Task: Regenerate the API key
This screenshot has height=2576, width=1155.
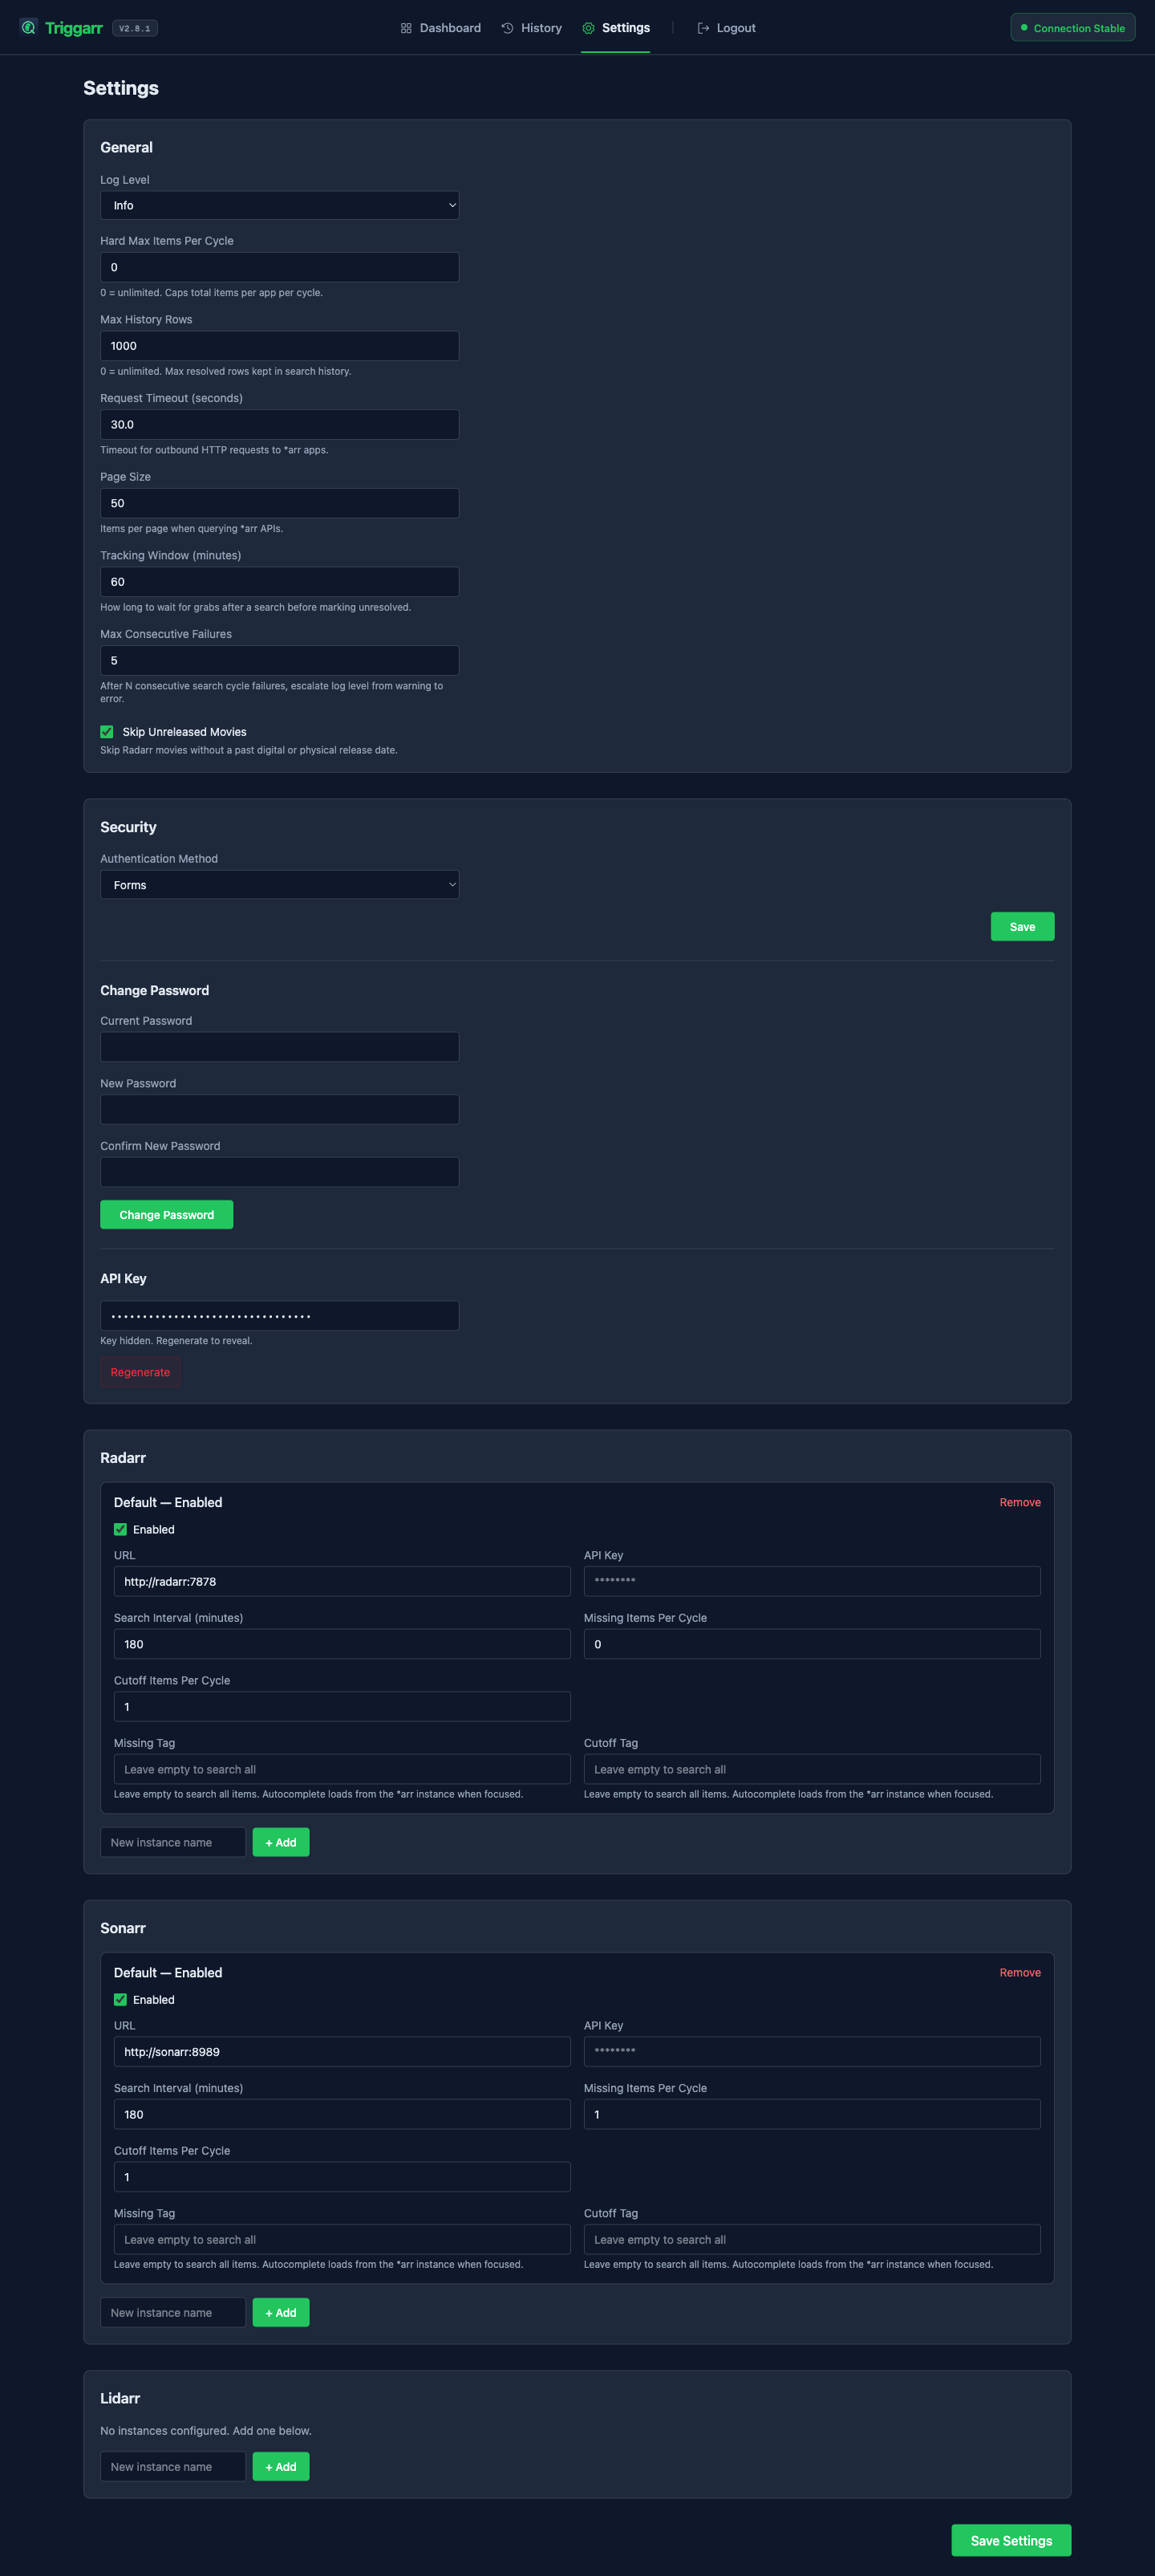Action: click(x=140, y=1372)
